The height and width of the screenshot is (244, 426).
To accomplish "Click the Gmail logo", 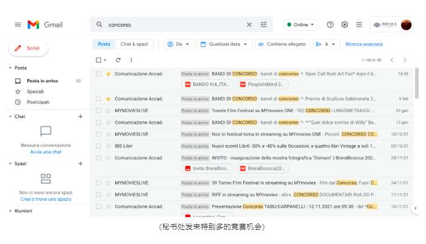I will pyautogui.click(x=45, y=25).
